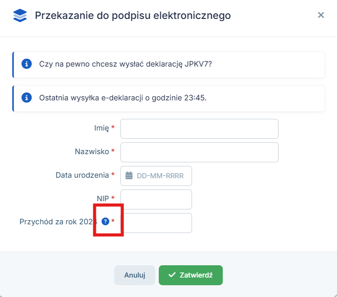Click the dialog title 'Przekazanie do podpisu elektronicznego'
The image size is (337, 297).
click(x=133, y=15)
